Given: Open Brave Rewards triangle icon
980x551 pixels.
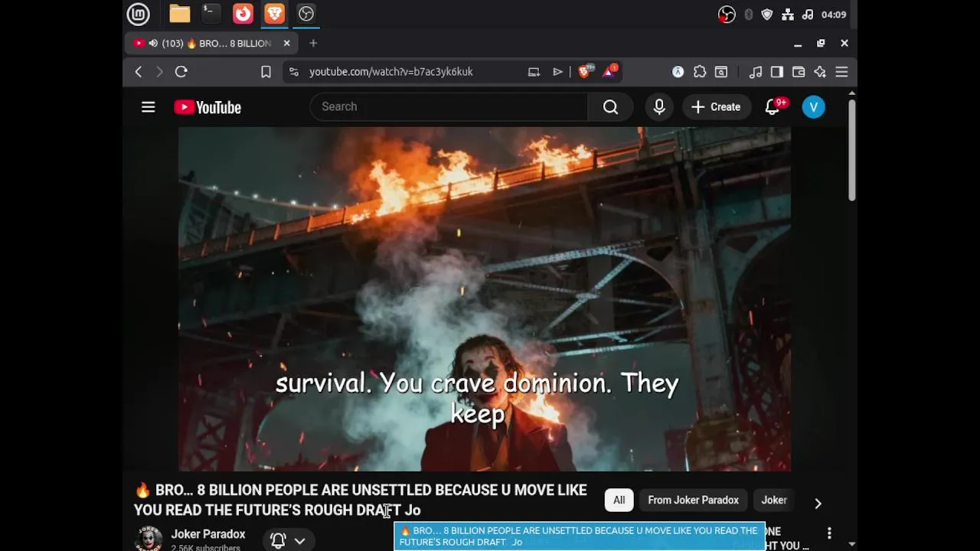Looking at the screenshot, I should [610, 71].
